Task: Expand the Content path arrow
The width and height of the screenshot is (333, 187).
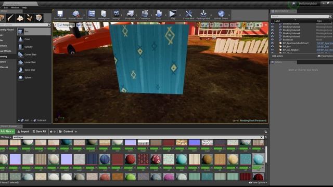Action: 76,131
